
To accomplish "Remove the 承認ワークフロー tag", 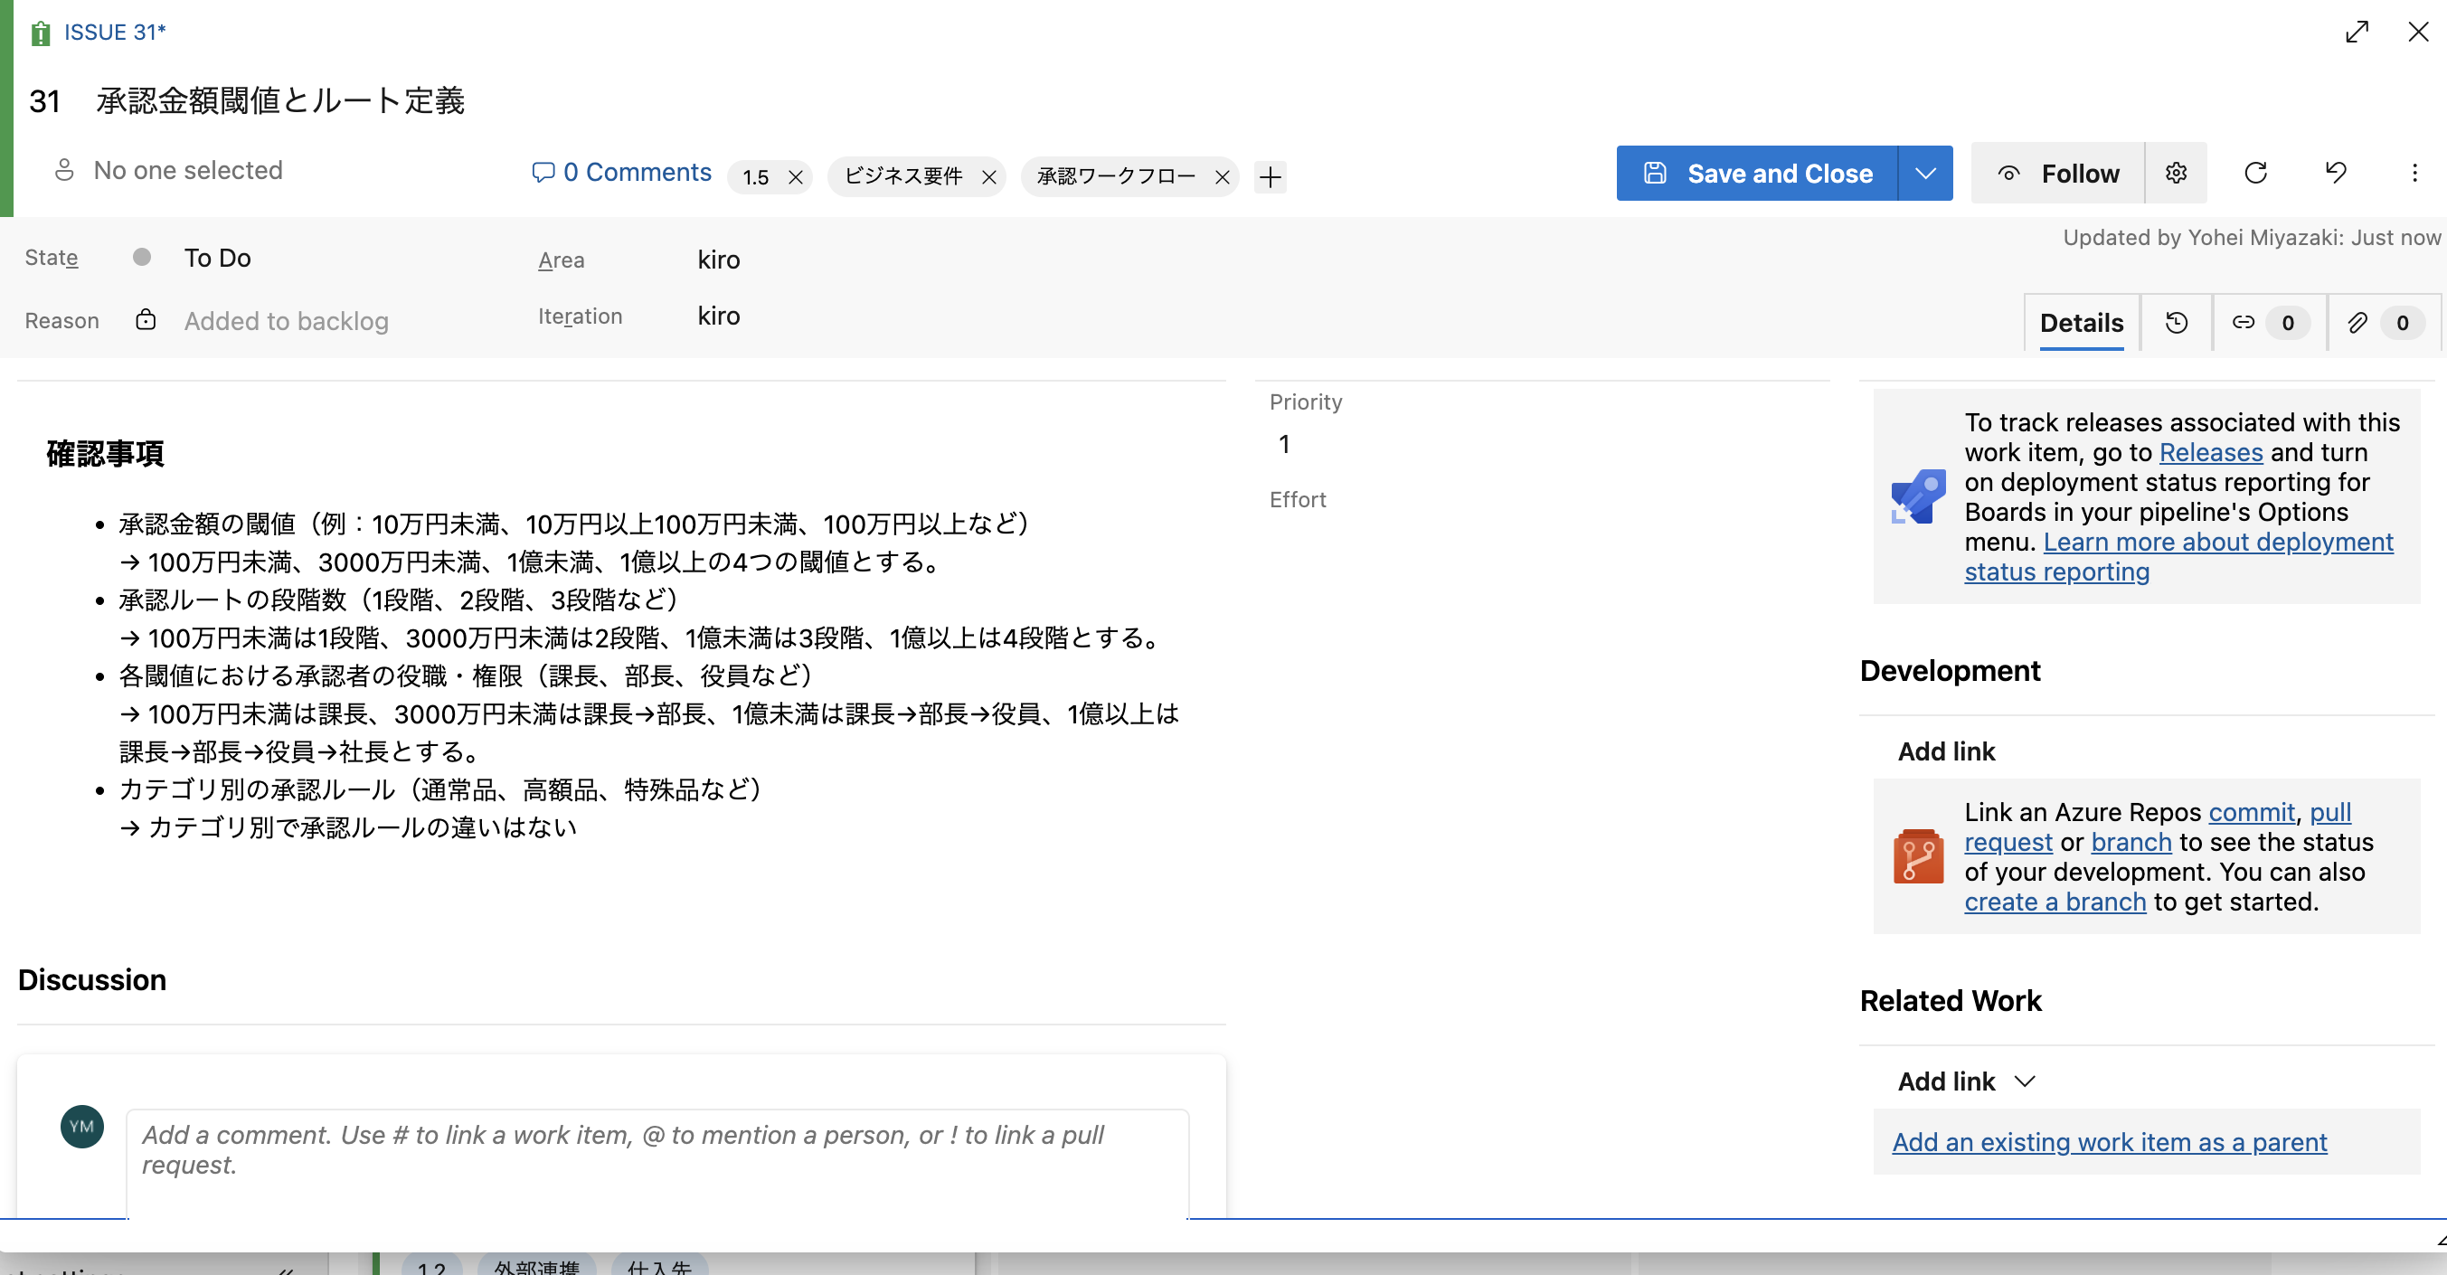I will tap(1223, 177).
